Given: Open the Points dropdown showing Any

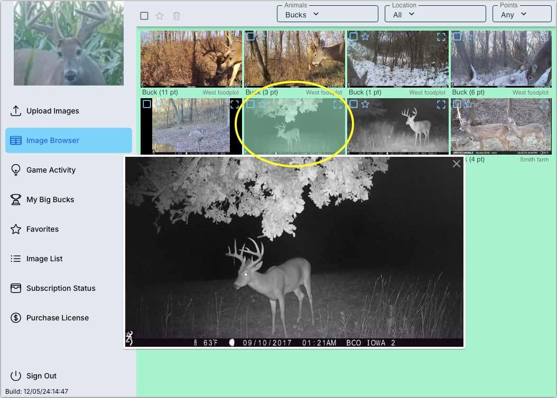Looking at the screenshot, I should pyautogui.click(x=522, y=14).
